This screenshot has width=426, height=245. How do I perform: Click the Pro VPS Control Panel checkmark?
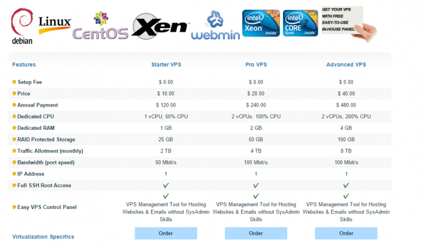pos(256,196)
